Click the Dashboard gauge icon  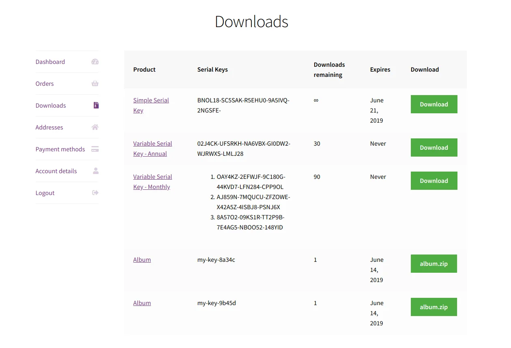coord(95,62)
